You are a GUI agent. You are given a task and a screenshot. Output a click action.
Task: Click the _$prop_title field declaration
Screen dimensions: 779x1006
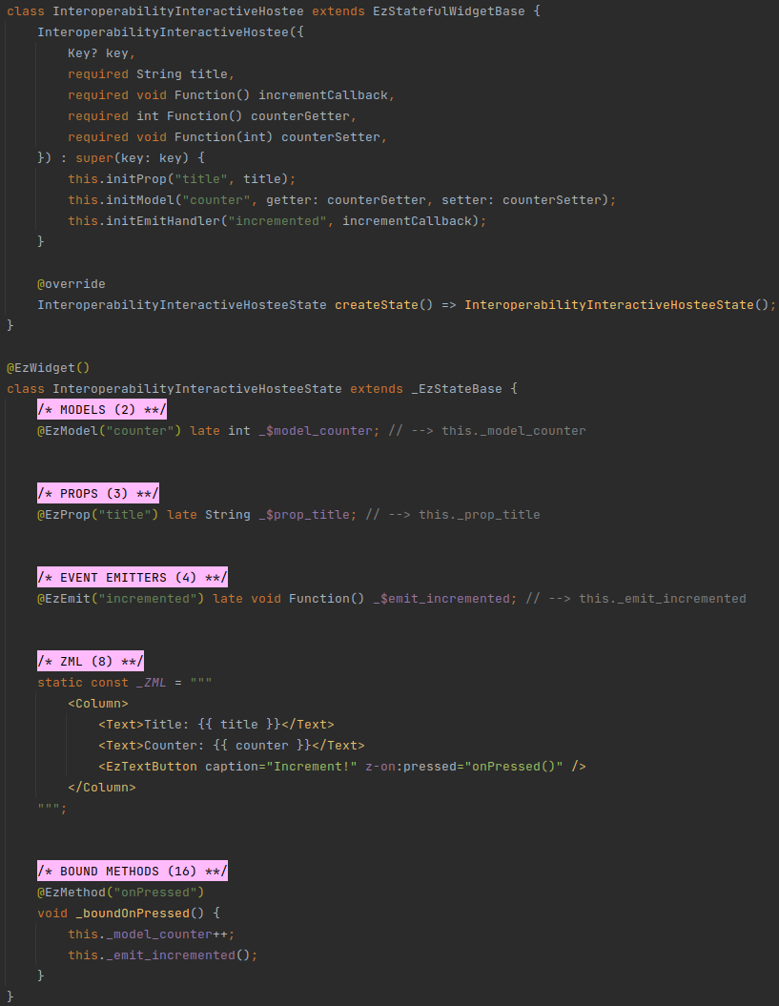tap(304, 515)
